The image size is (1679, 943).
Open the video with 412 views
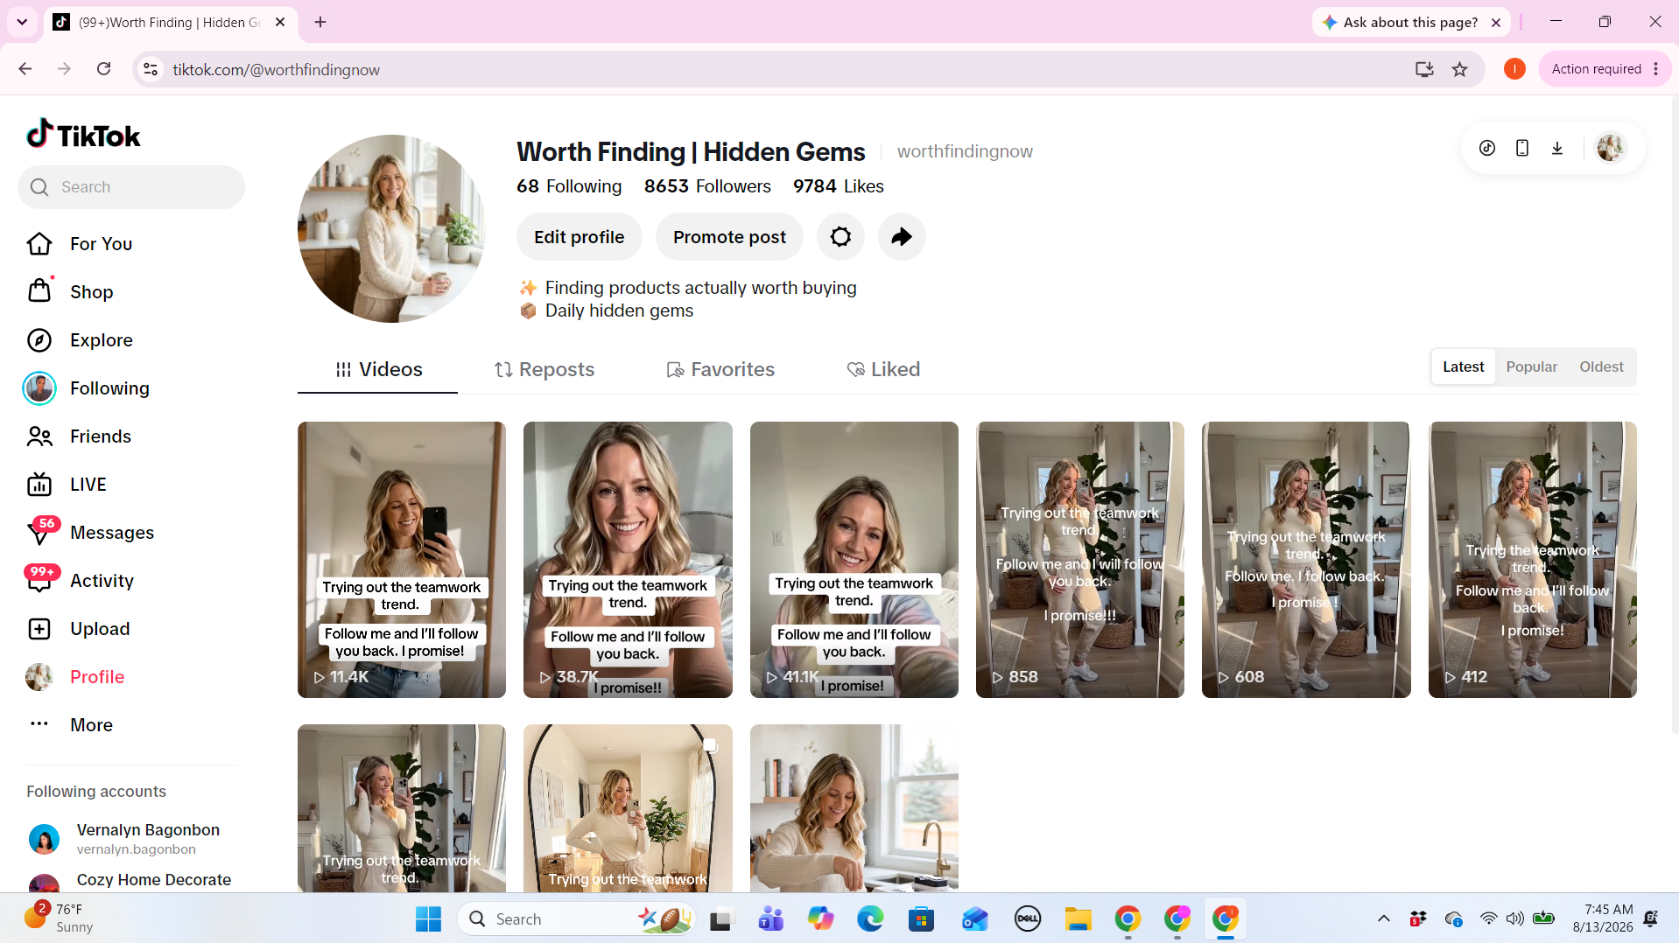click(1532, 560)
